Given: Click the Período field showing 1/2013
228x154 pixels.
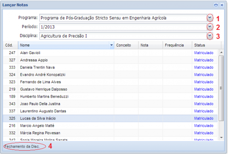Looking at the screenshot, I should click(x=122, y=27).
